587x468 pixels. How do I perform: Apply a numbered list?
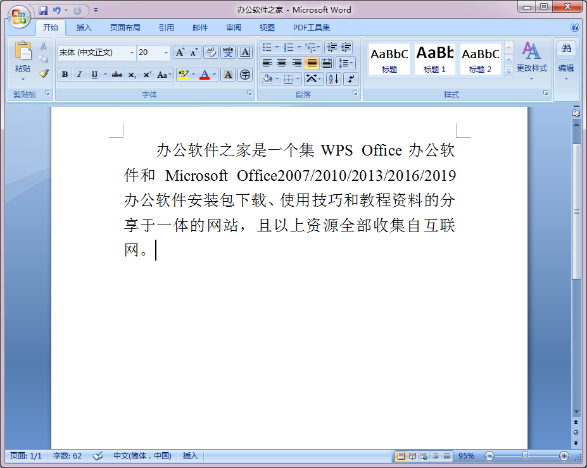[289, 47]
